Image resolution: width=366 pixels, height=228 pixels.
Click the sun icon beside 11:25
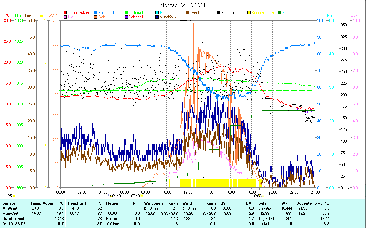tap(14, 196)
